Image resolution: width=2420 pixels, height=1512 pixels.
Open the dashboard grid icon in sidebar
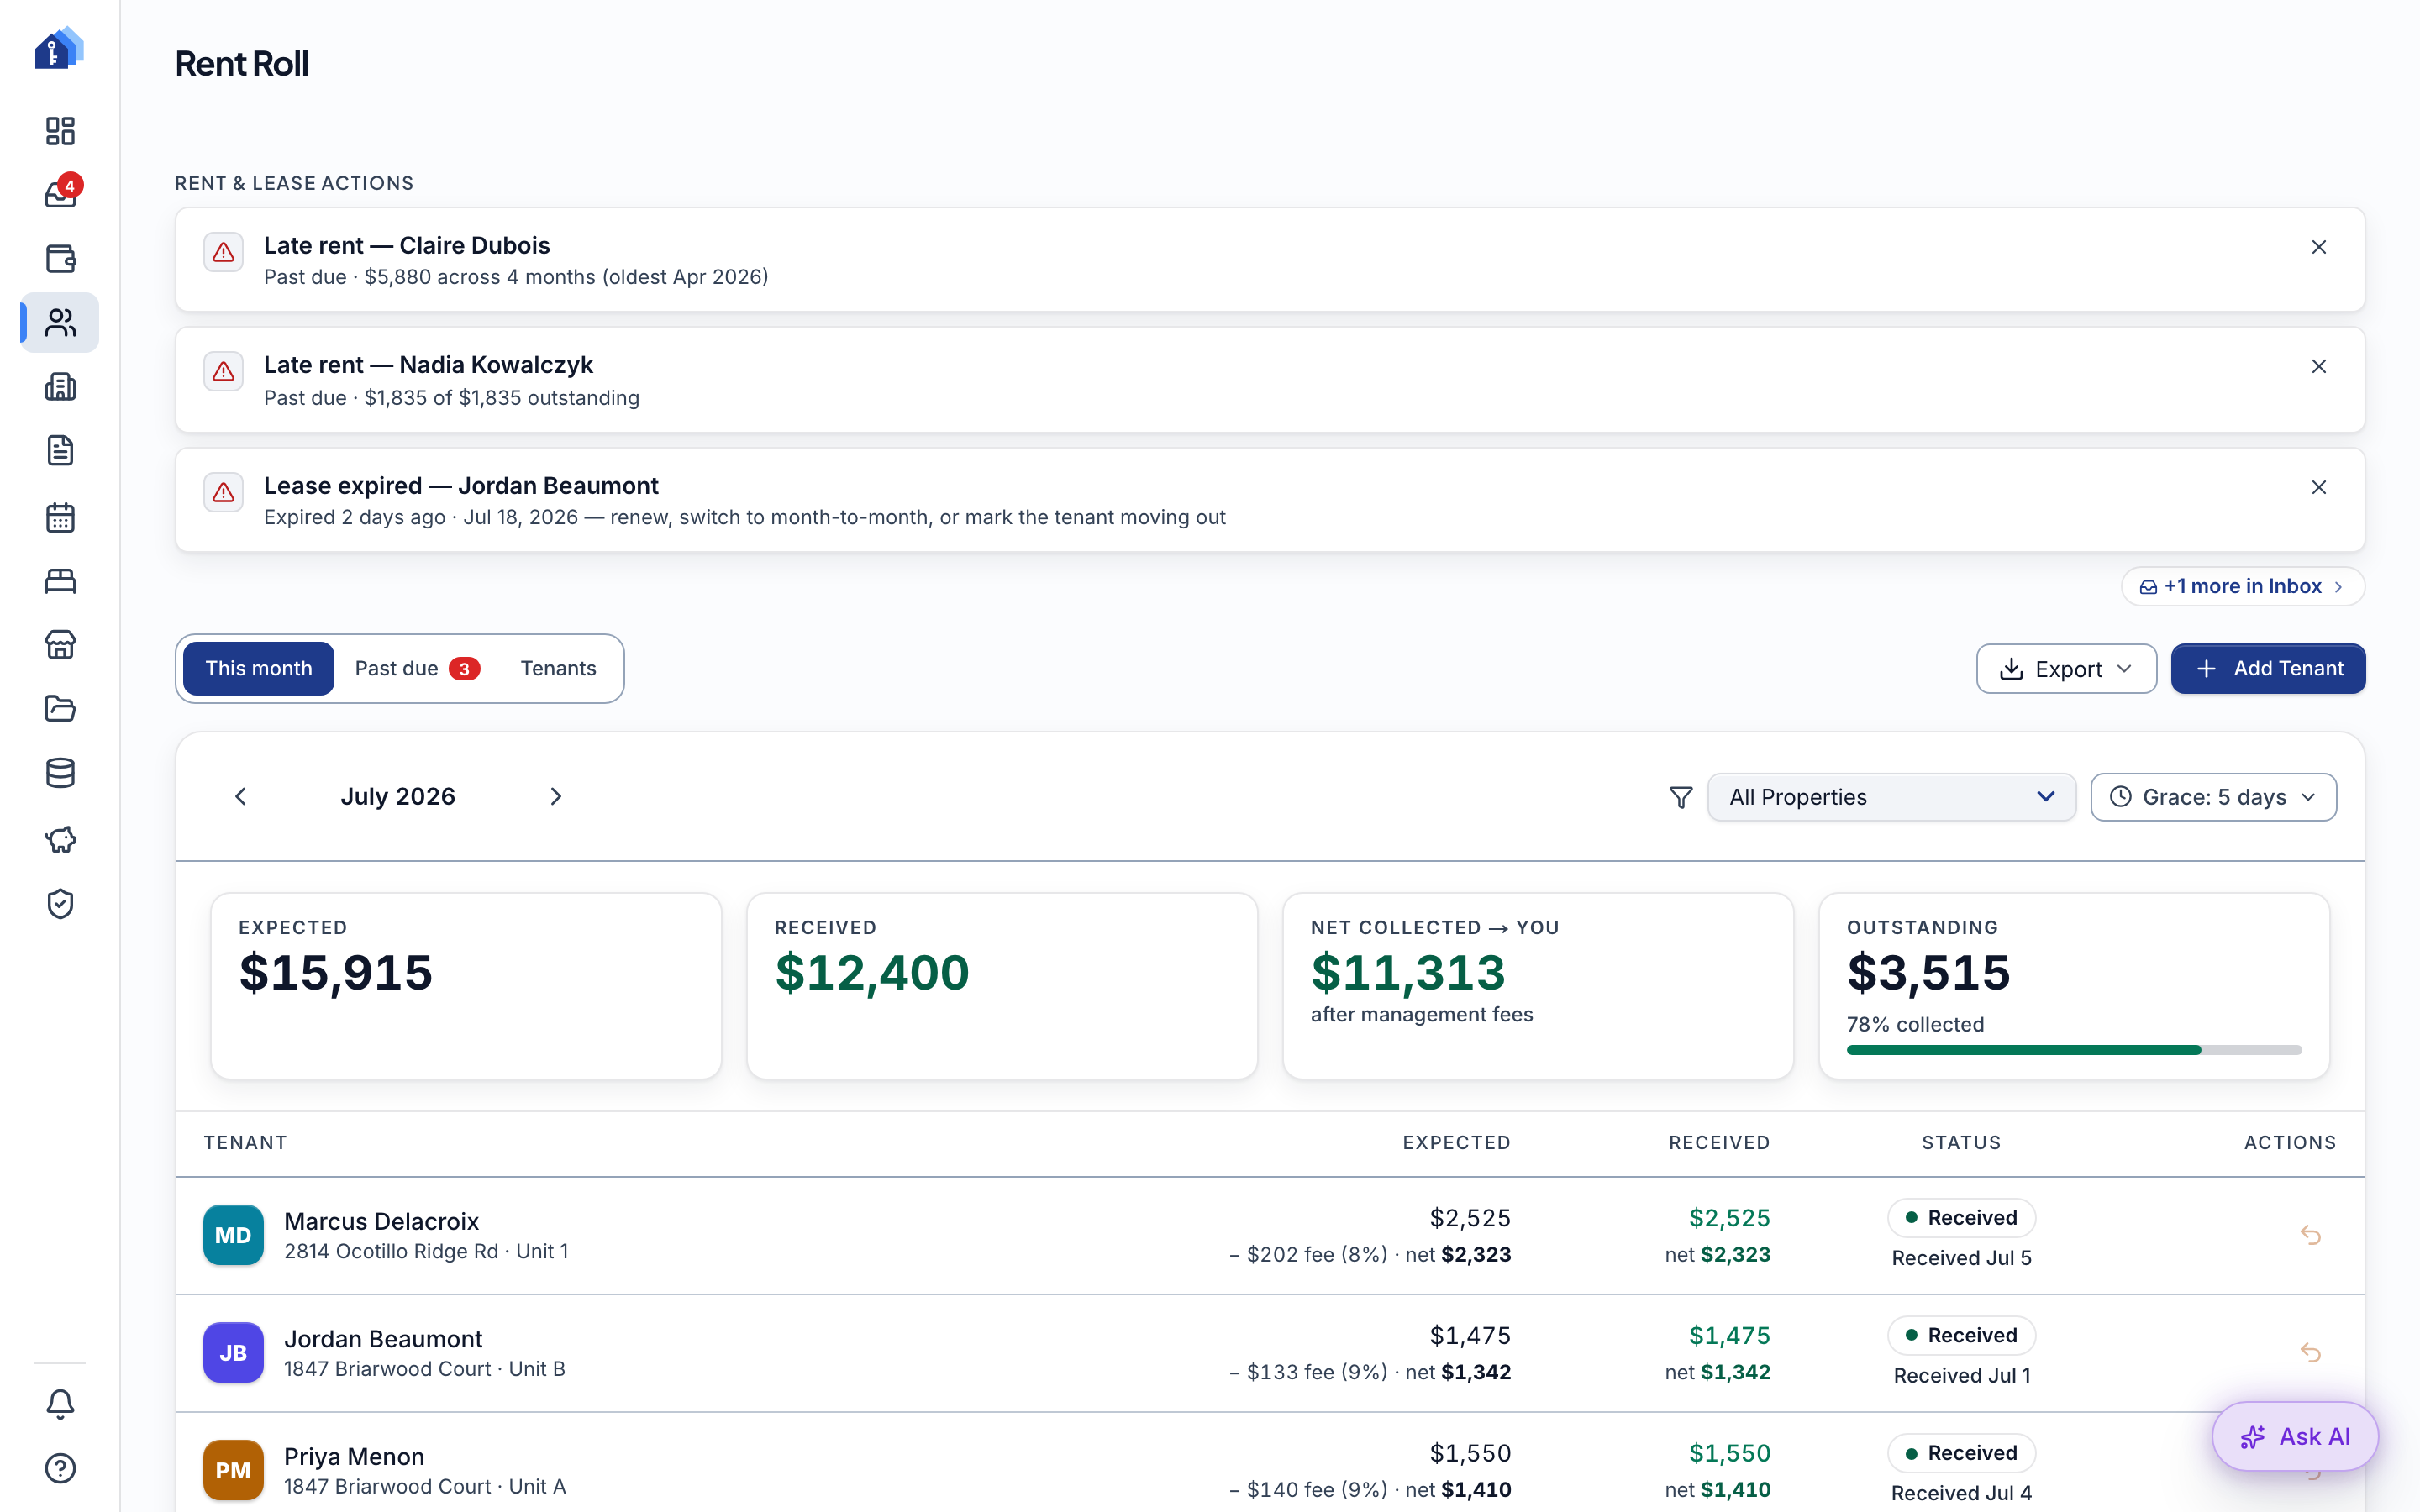point(60,131)
